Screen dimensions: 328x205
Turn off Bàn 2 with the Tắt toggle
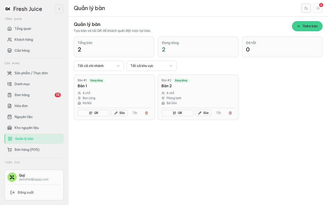[218, 113]
